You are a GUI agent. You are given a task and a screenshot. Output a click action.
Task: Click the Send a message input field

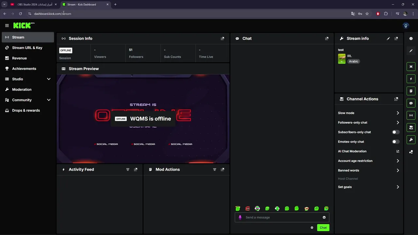[282, 217]
